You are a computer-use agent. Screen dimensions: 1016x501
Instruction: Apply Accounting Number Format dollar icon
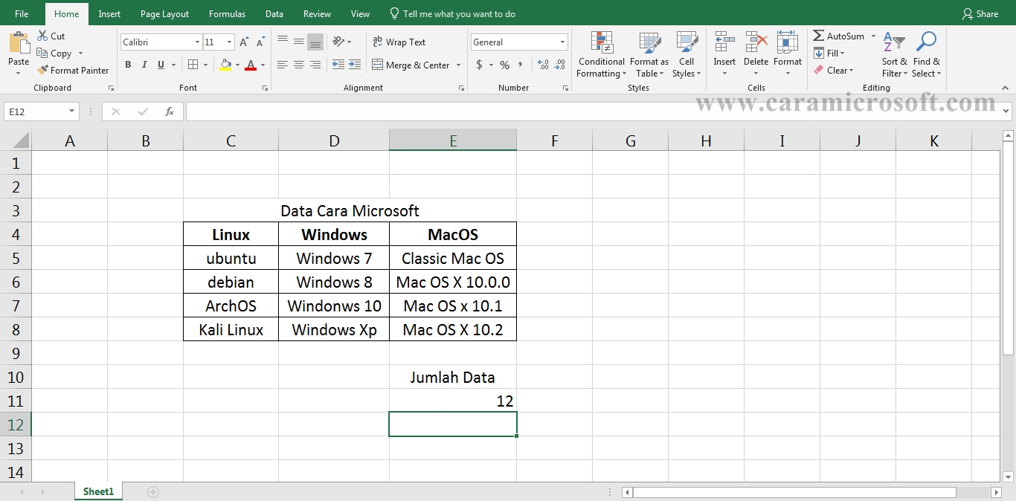tap(480, 65)
